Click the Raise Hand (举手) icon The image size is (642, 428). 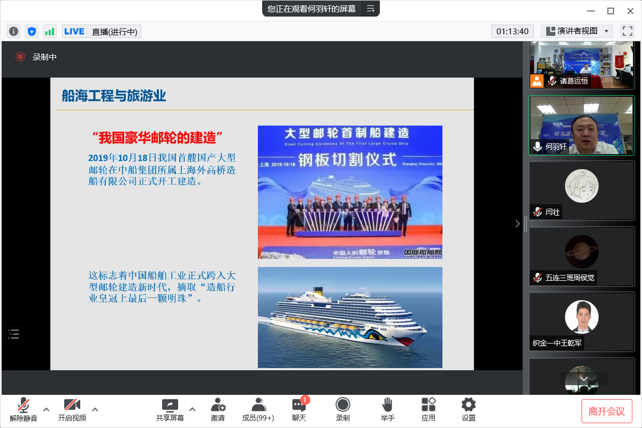click(387, 409)
